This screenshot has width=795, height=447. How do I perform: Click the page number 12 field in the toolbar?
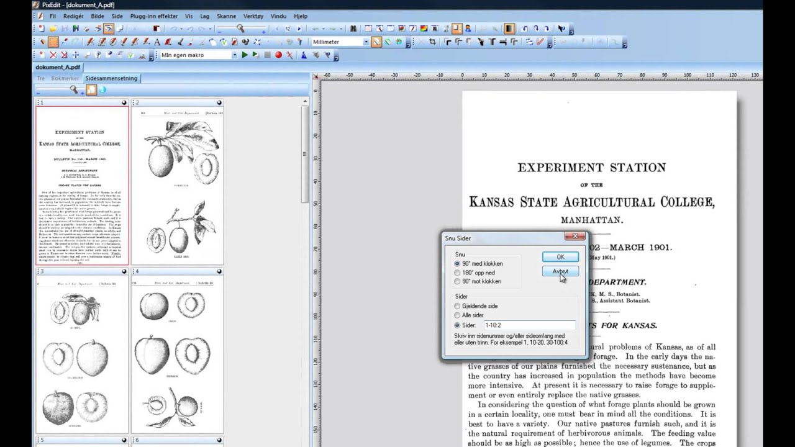(288, 29)
